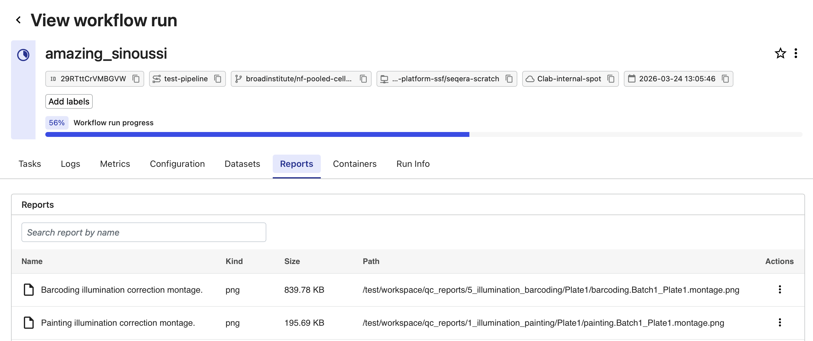Copy the broadinstitute repository name
Screen dimensions: 813x341
point(363,79)
